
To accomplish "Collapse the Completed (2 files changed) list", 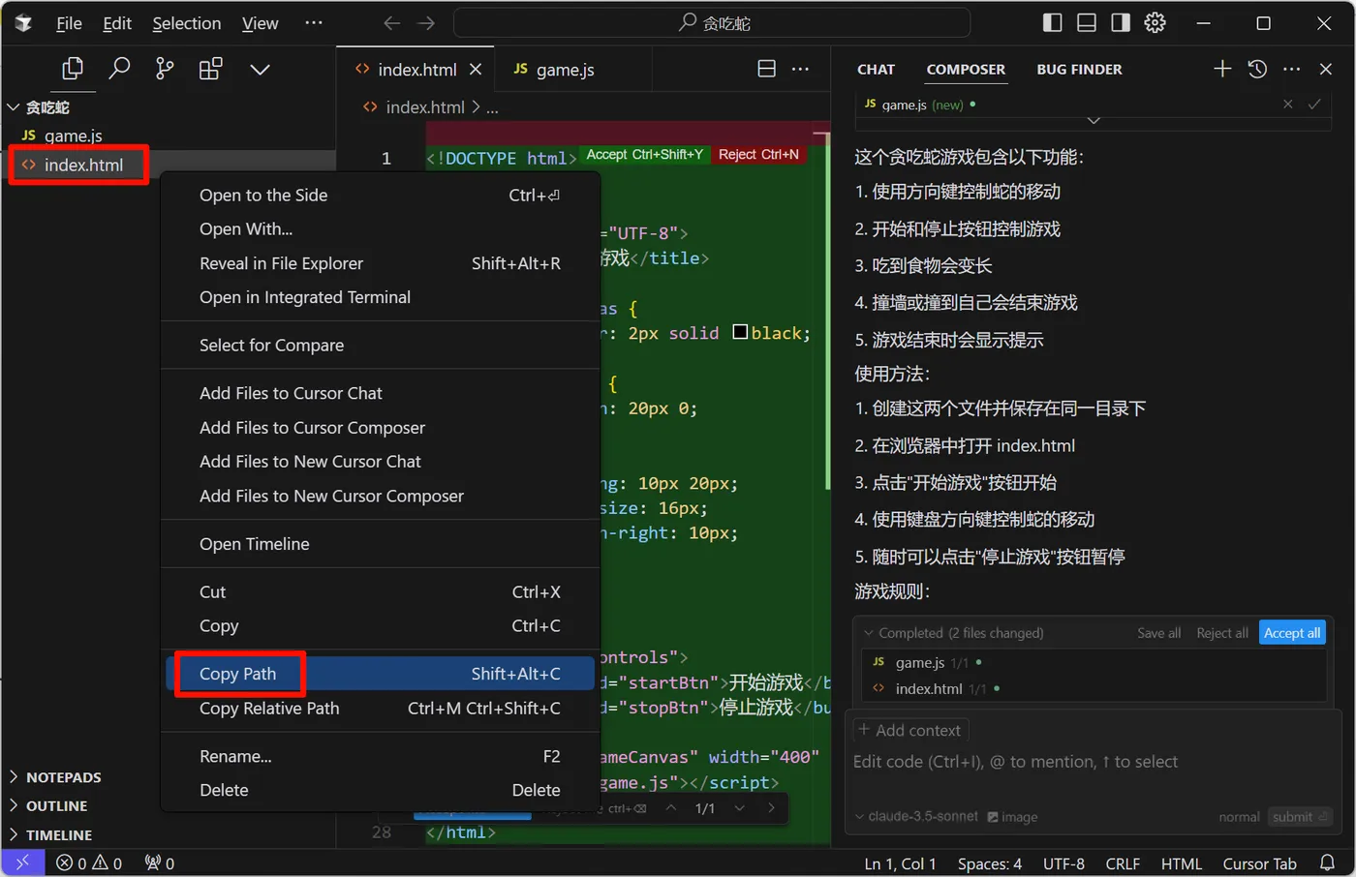I will 869,633.
